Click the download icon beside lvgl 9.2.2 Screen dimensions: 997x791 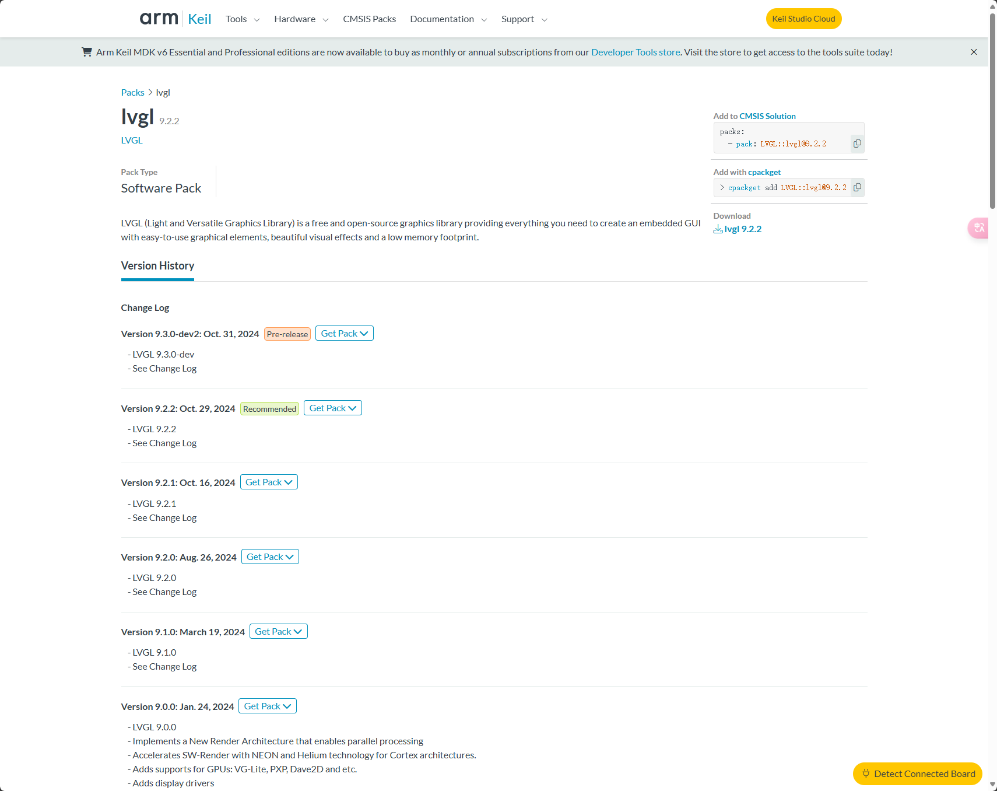click(718, 229)
